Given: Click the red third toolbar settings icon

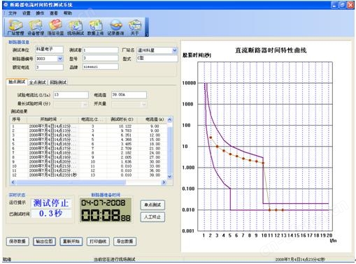Looking at the screenshot, I should [x=55, y=27].
